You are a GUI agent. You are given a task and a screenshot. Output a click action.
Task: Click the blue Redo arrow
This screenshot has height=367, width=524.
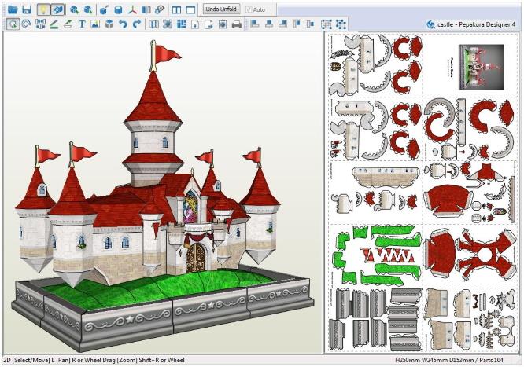(137, 24)
